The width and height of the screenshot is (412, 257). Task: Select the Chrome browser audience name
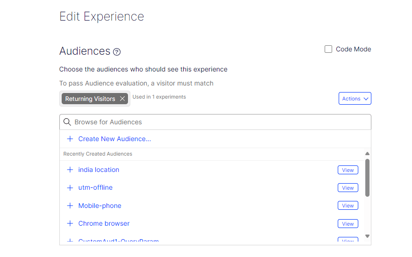pos(104,223)
